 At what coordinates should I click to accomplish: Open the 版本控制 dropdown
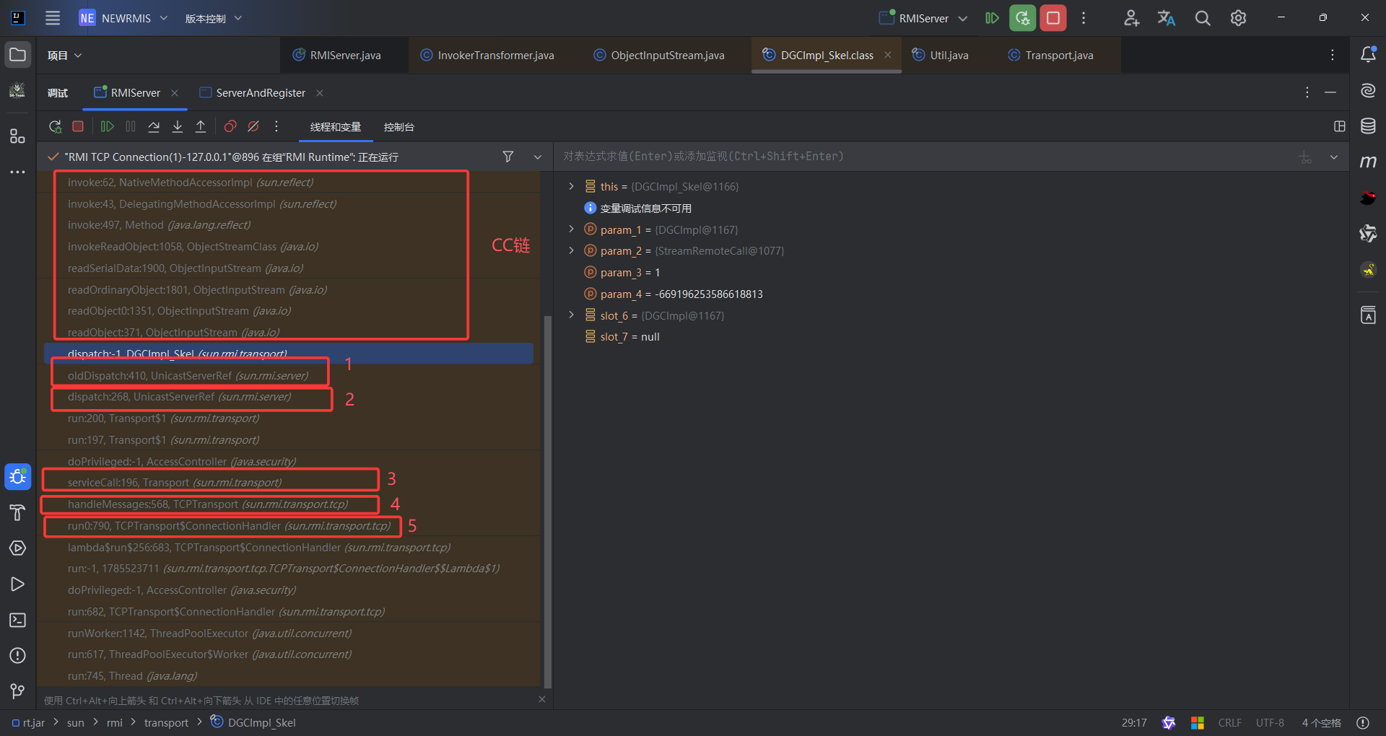[214, 18]
